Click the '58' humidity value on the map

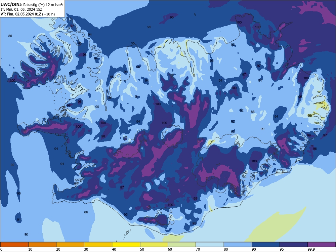[x=310, y=116]
